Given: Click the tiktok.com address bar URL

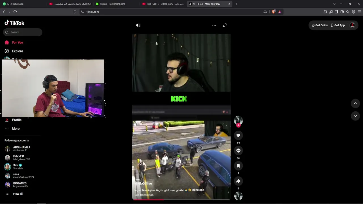Looking at the screenshot, I should (93, 12).
